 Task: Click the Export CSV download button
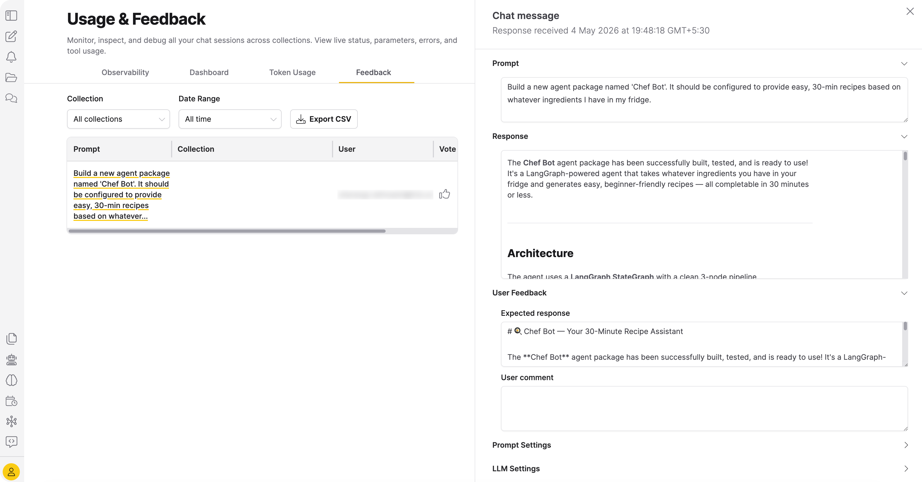point(324,119)
